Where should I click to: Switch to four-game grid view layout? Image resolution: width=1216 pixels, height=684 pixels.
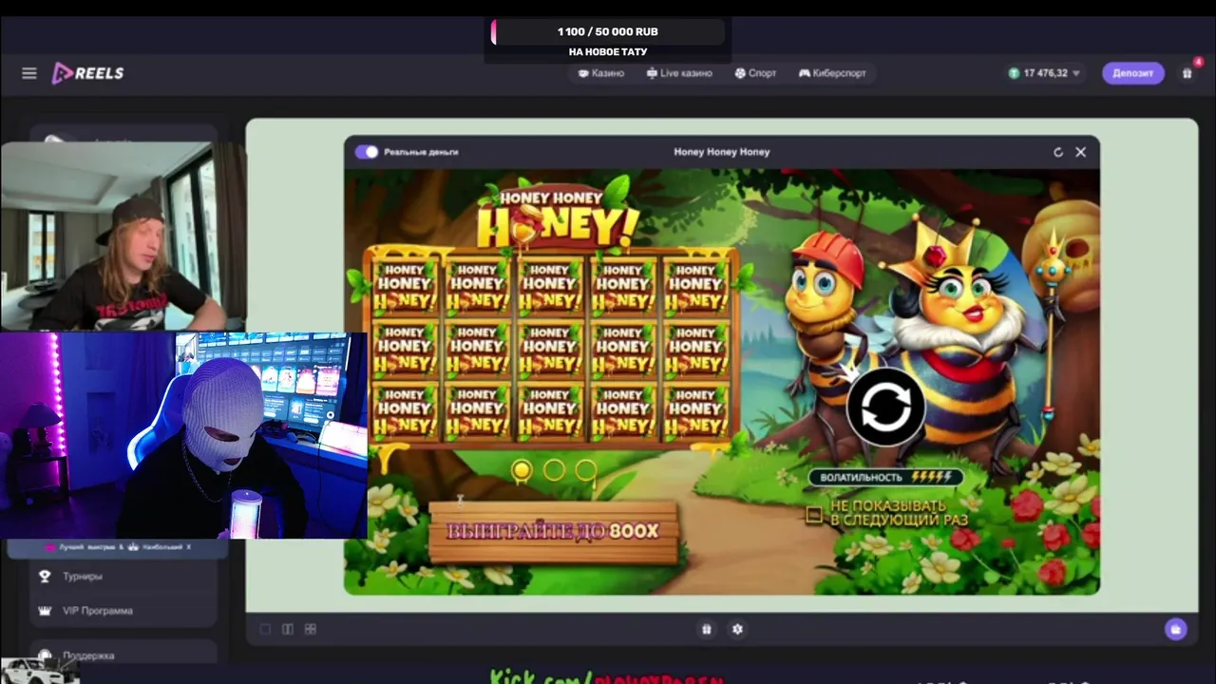click(x=310, y=629)
